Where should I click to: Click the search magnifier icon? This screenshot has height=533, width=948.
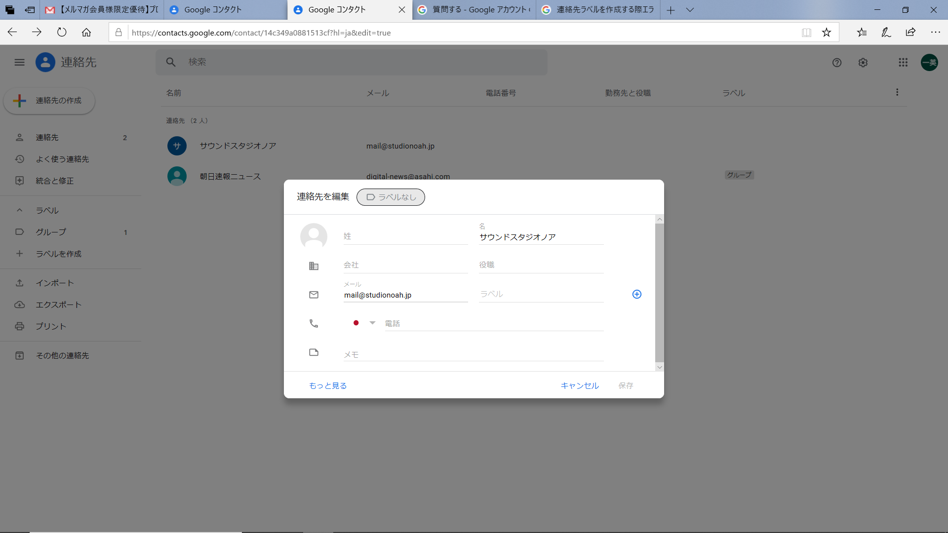coord(171,62)
